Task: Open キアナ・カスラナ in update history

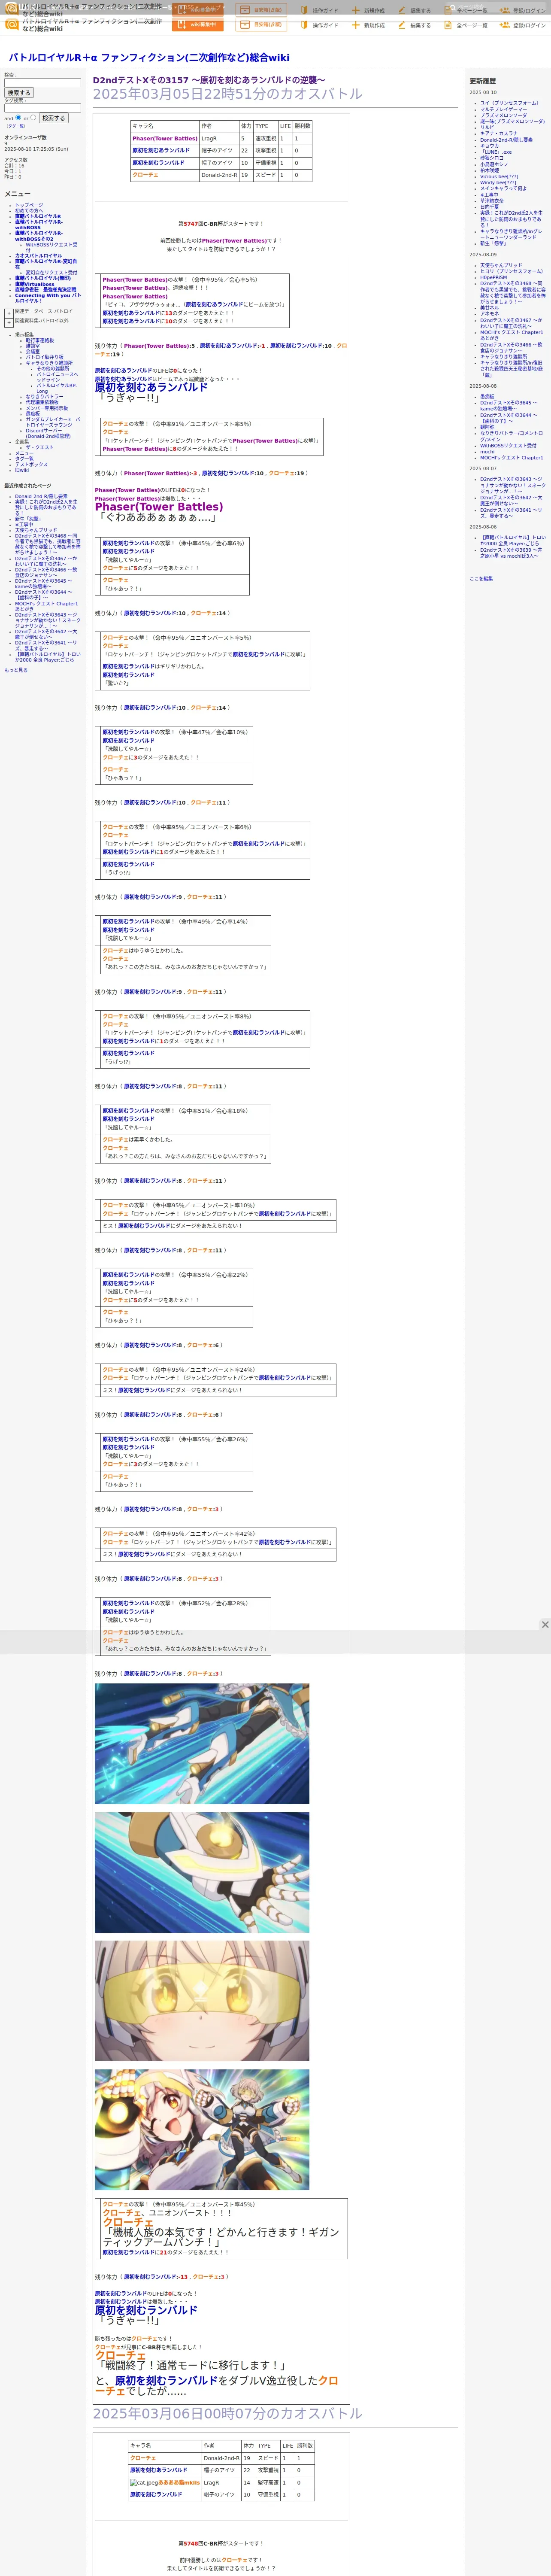Action: 499,134
